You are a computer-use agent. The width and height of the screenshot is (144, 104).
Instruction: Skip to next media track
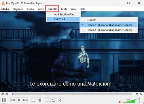[x=25, y=100]
